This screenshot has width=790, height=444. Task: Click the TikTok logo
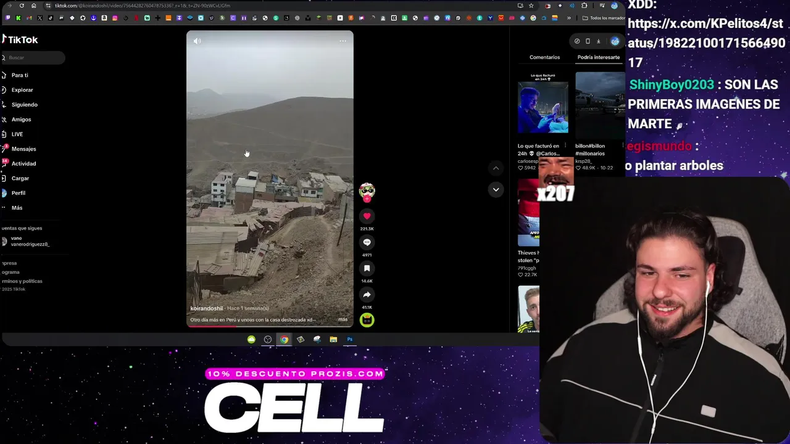pyautogui.click(x=20, y=39)
